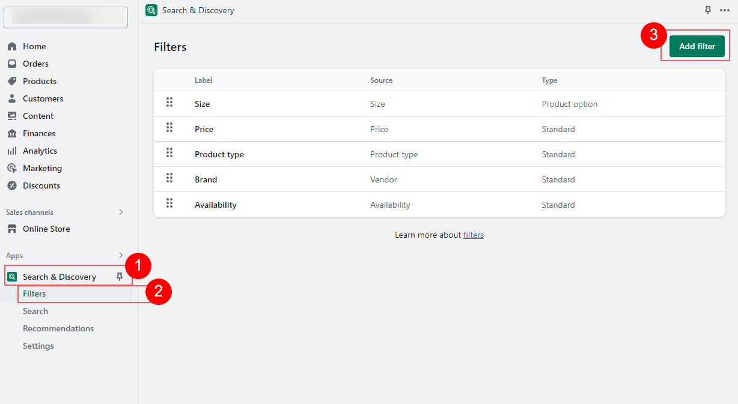Unpin Search & Discovery in sidebar
The width and height of the screenshot is (738, 404).
coord(120,277)
